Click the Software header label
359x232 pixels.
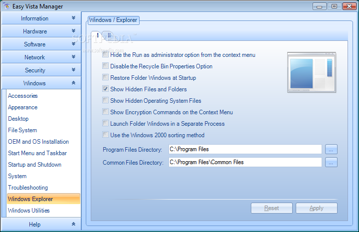point(34,44)
